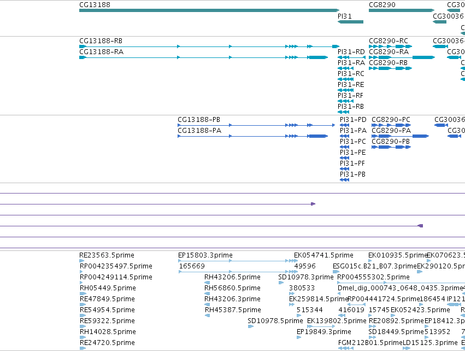Click the CG8290-PC protein label
Viewport: 465px width, 351px height.
click(391, 120)
